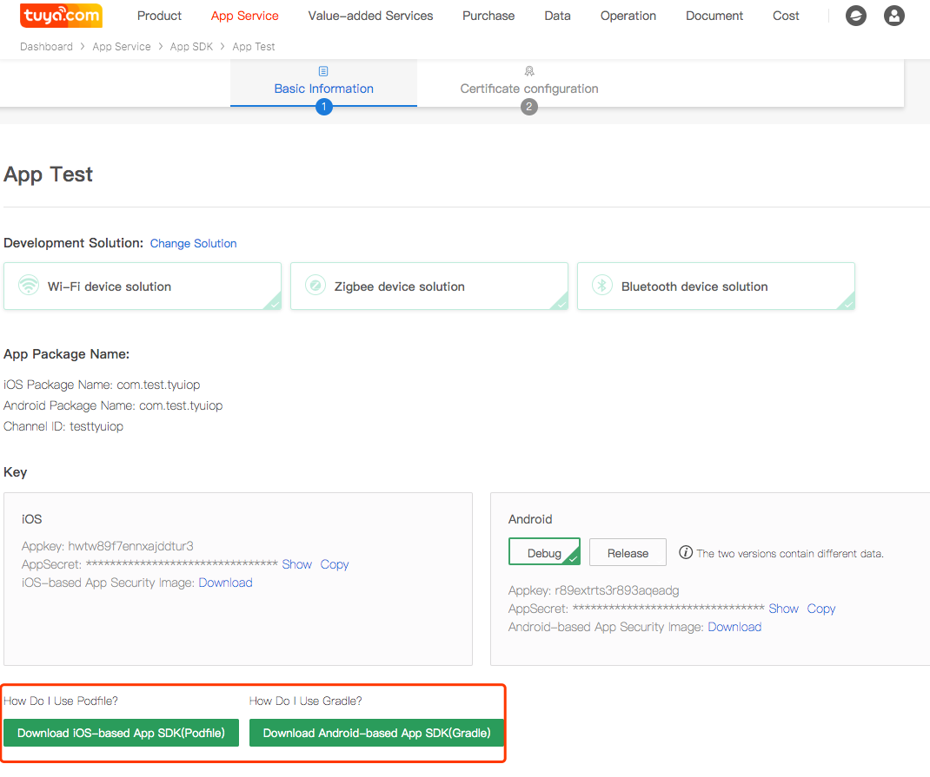
Task: Switch to Basic Information tab
Action: coord(323,83)
